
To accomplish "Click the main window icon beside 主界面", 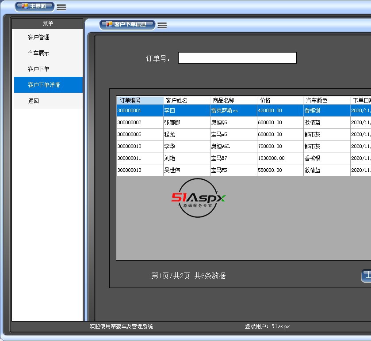I will tap(25, 7).
